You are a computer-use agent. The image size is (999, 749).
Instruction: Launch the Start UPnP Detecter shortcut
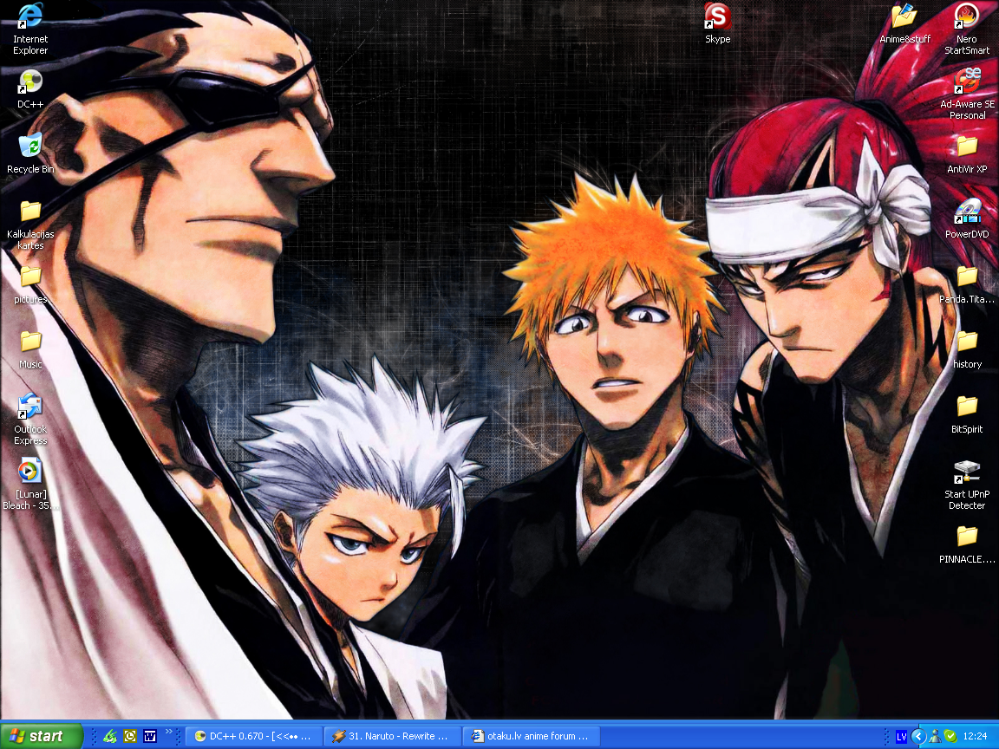tap(967, 484)
